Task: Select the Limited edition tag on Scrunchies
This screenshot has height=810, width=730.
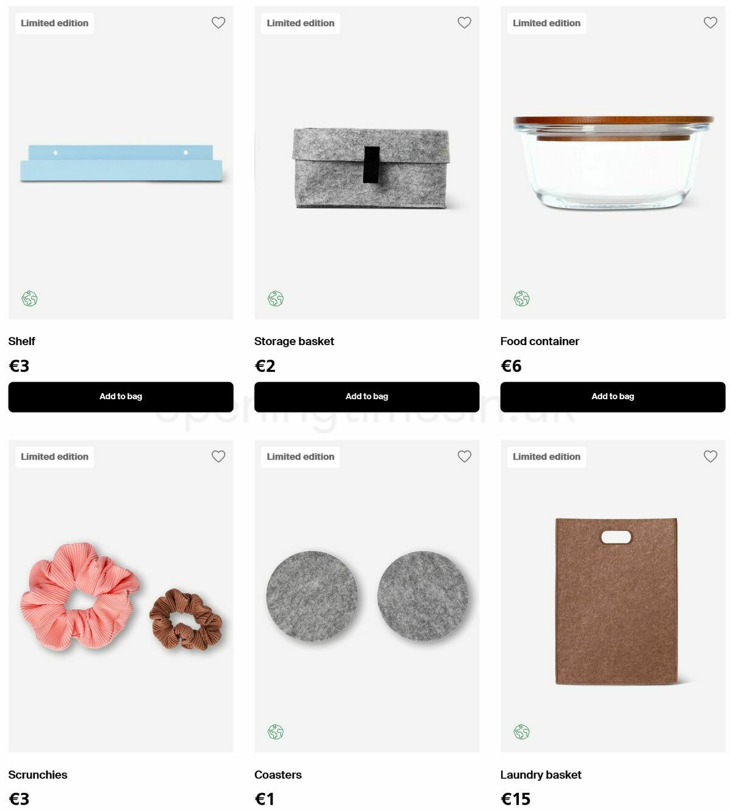Action: pyautogui.click(x=55, y=457)
